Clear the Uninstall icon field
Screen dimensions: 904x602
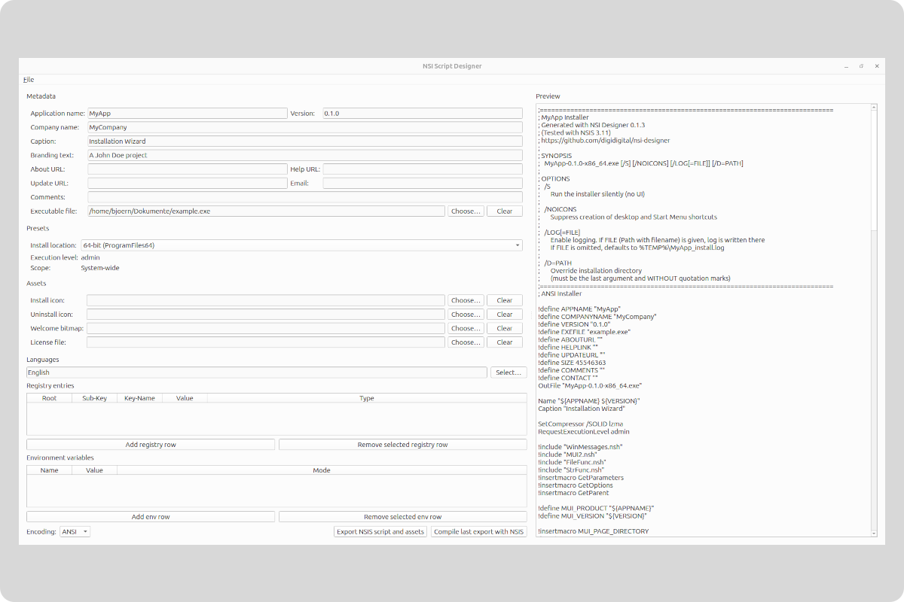(x=504, y=314)
